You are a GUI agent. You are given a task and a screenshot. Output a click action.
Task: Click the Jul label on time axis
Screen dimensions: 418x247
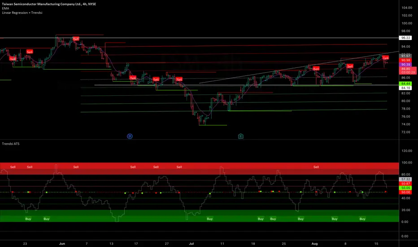pyautogui.click(x=192, y=243)
